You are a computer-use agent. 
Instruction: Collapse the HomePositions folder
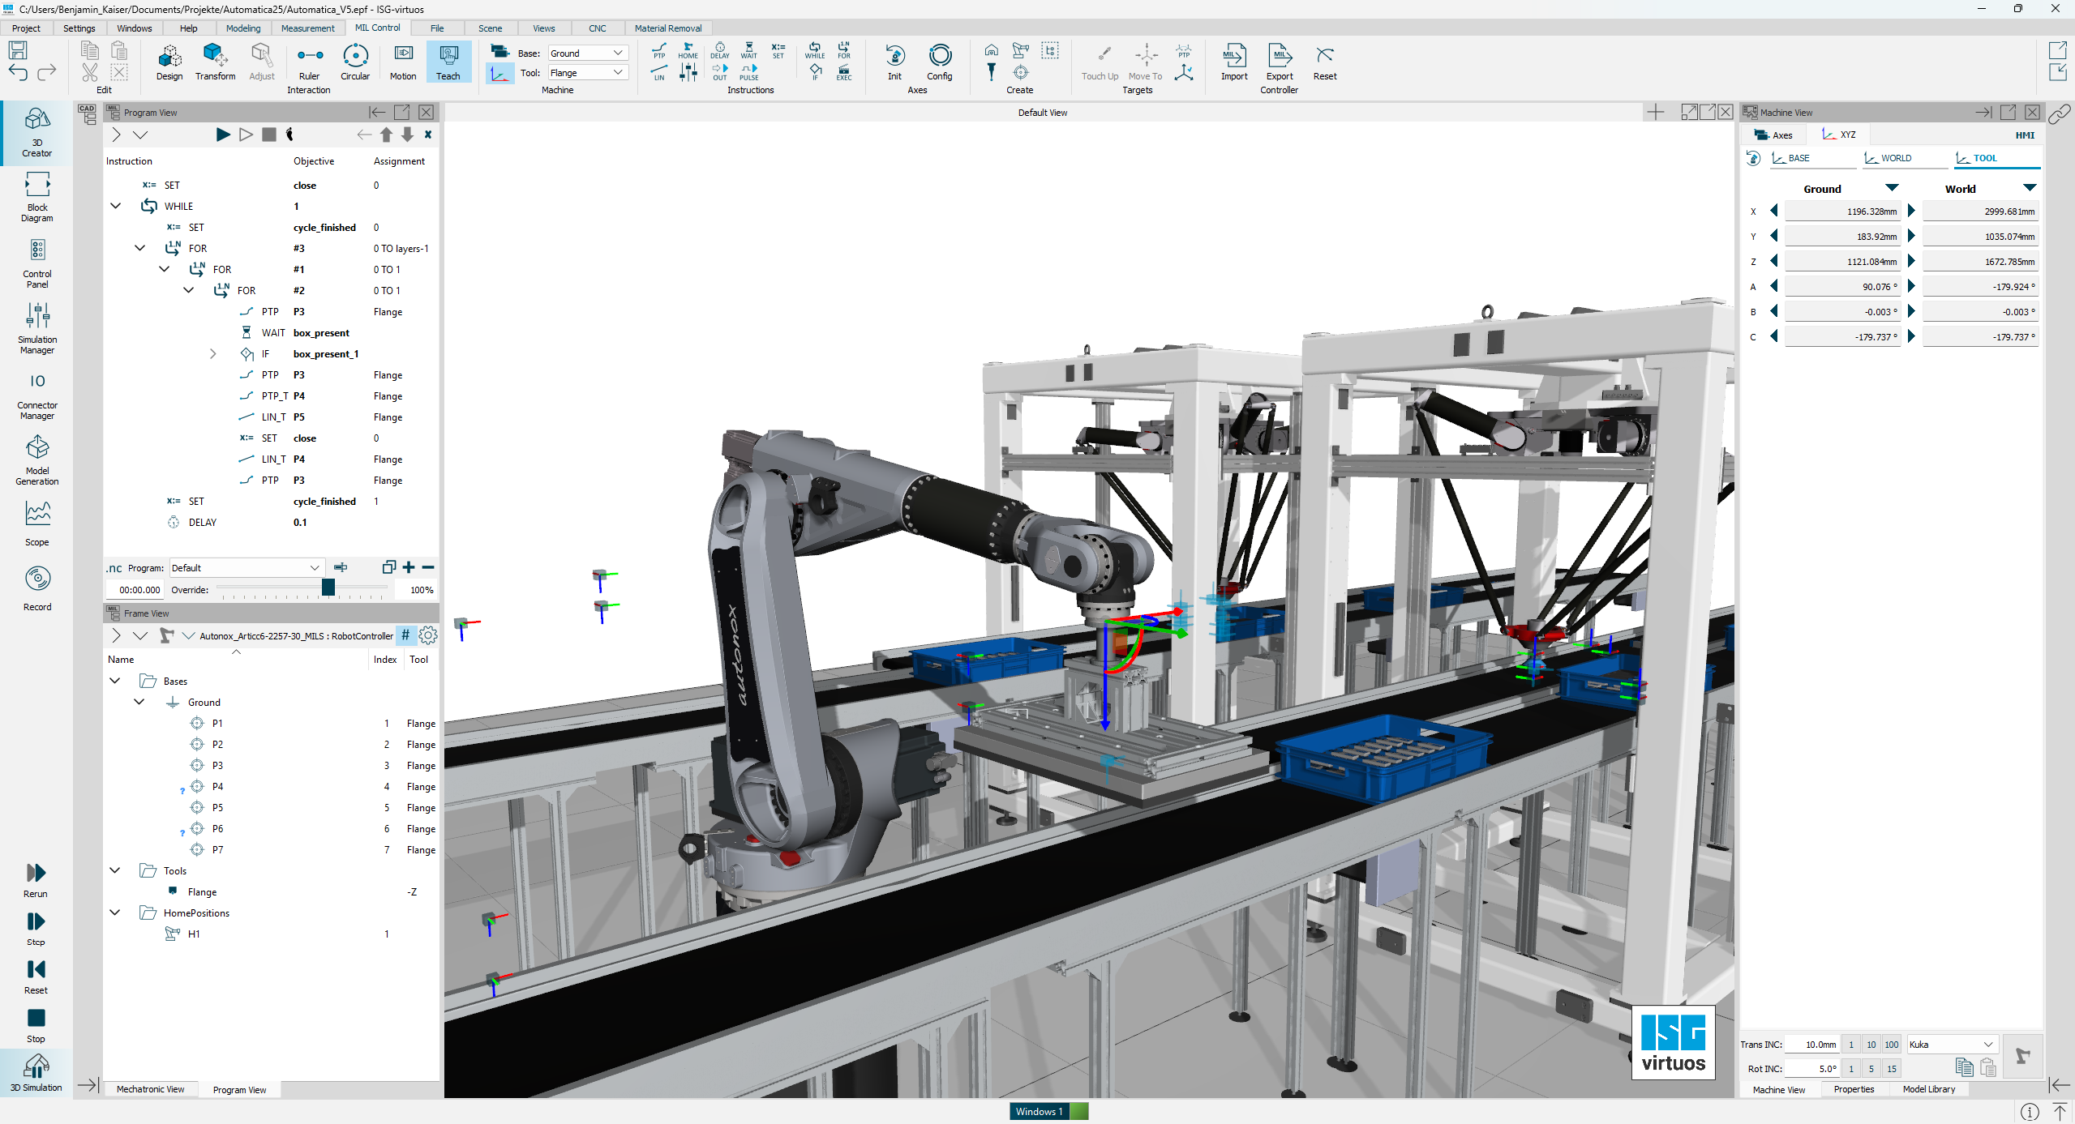coord(115,912)
